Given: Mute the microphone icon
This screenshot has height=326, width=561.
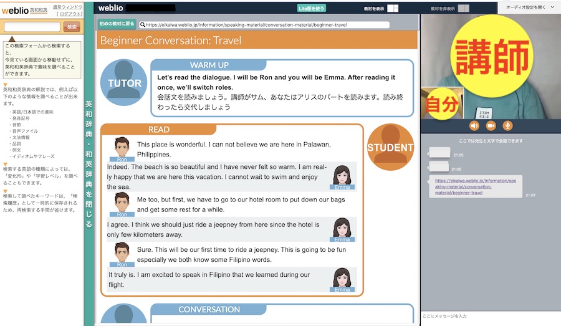Looking at the screenshot, I should click(x=508, y=125).
